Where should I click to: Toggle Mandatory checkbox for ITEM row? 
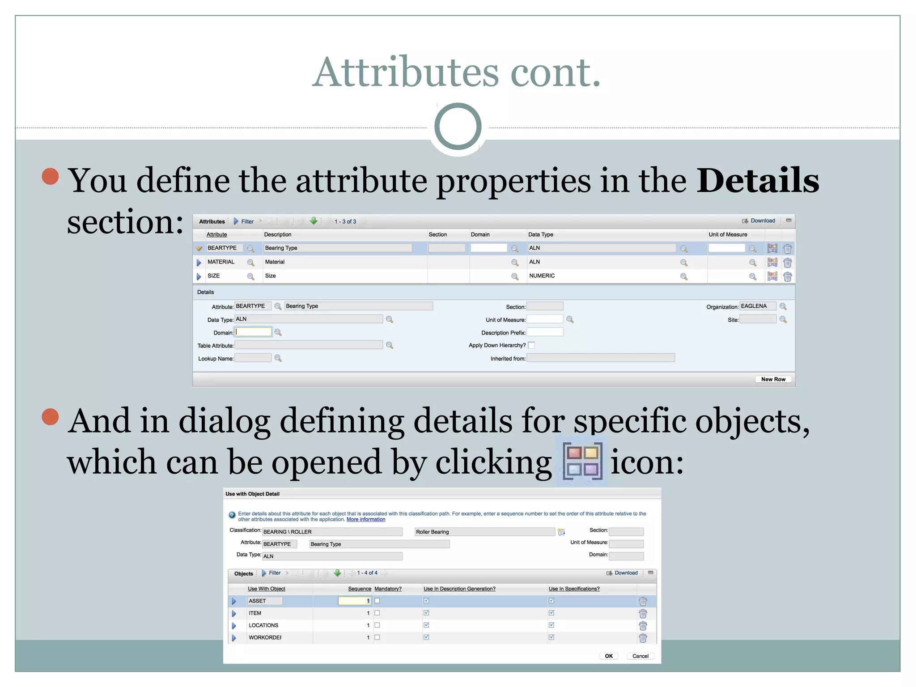click(377, 613)
